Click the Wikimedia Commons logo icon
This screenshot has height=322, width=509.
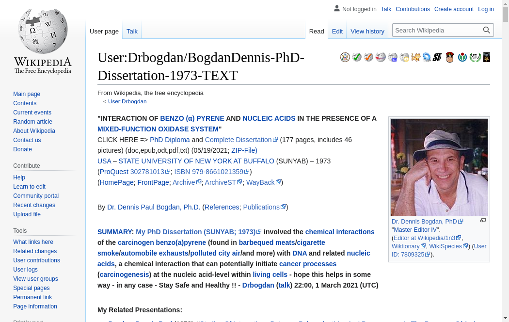click(x=462, y=57)
